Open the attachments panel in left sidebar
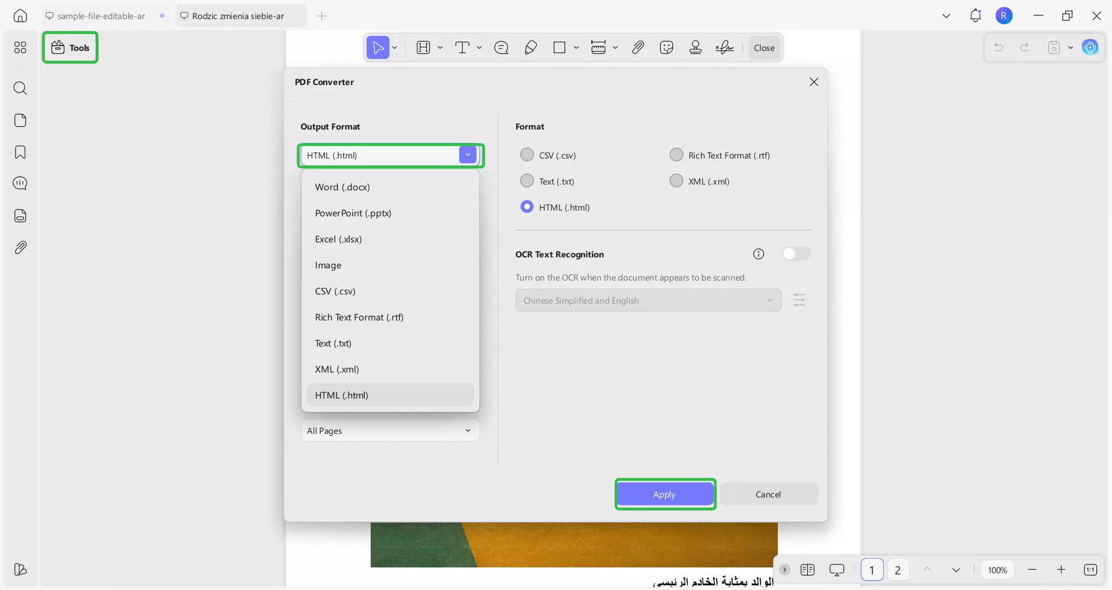 click(x=20, y=248)
